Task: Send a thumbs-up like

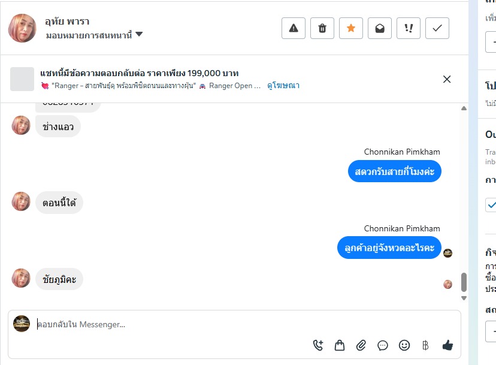Action: pyautogui.click(x=447, y=345)
